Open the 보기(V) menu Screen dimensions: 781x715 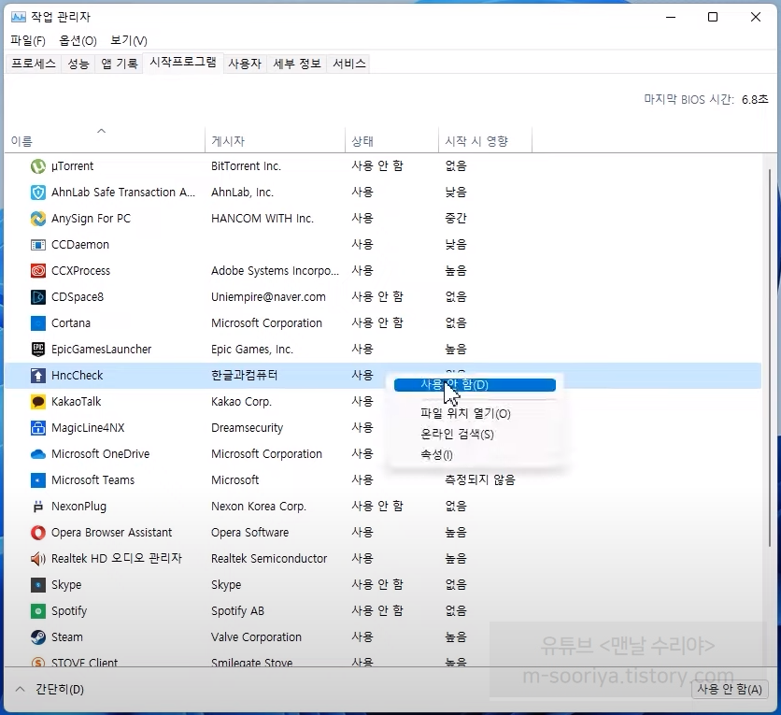click(x=129, y=41)
